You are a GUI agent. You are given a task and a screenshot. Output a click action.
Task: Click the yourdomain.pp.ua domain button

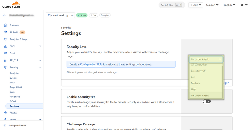pos(60,15)
